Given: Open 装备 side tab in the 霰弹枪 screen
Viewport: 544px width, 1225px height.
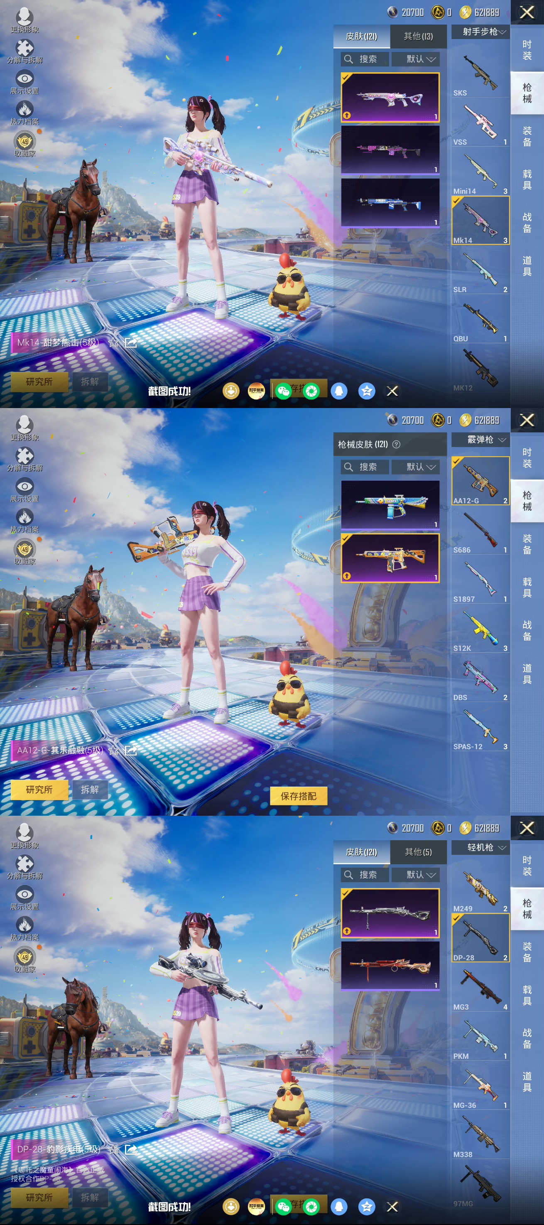Looking at the screenshot, I should click(527, 544).
